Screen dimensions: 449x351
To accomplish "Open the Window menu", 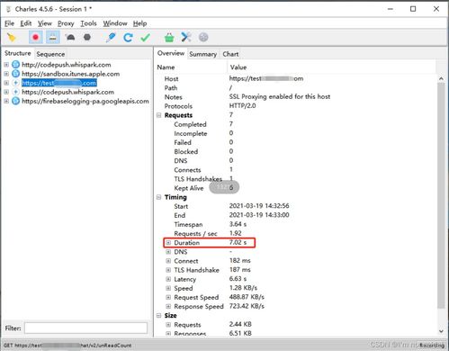I will 115,23.
